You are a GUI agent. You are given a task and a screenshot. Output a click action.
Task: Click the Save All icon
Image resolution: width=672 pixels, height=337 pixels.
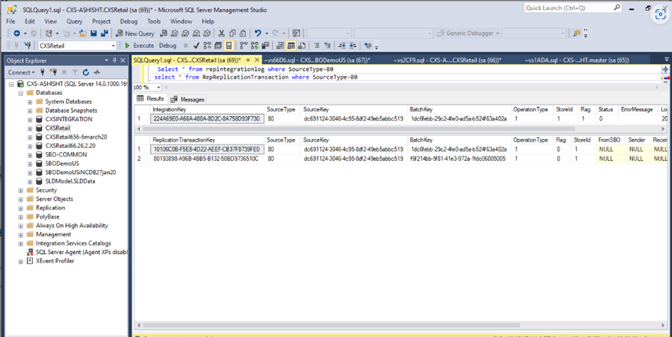[104, 34]
